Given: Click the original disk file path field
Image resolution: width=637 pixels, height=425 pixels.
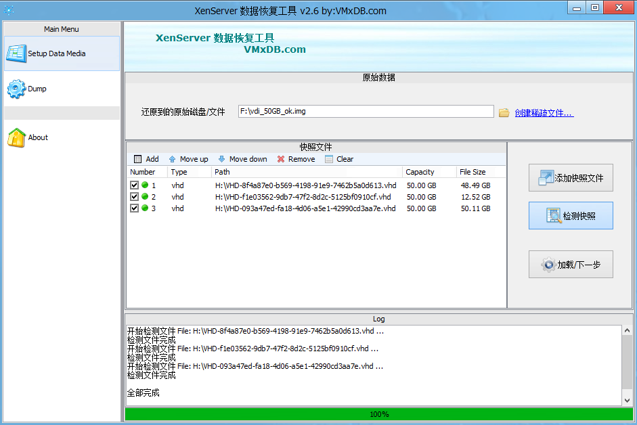Looking at the screenshot, I should click(366, 112).
